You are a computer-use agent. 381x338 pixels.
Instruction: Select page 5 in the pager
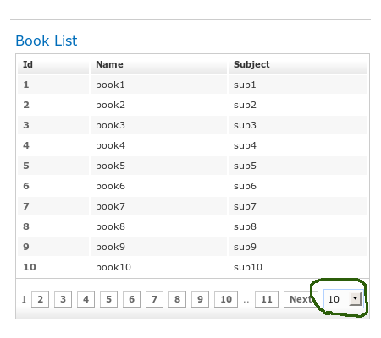tap(108, 299)
